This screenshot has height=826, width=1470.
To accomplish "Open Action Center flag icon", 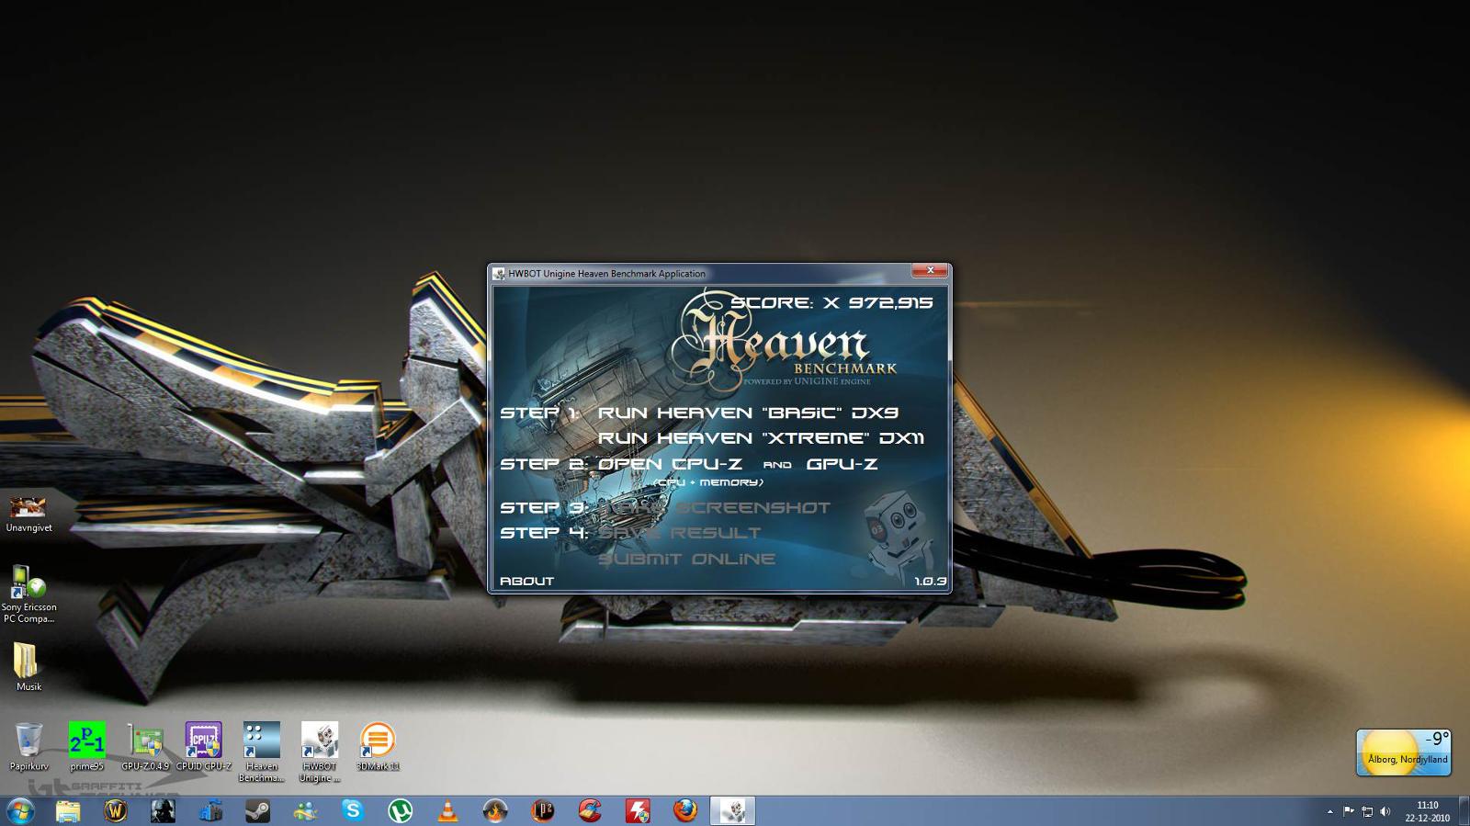I will [x=1349, y=811].
